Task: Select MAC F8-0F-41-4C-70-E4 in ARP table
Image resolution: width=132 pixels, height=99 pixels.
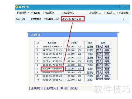Action: (52, 61)
